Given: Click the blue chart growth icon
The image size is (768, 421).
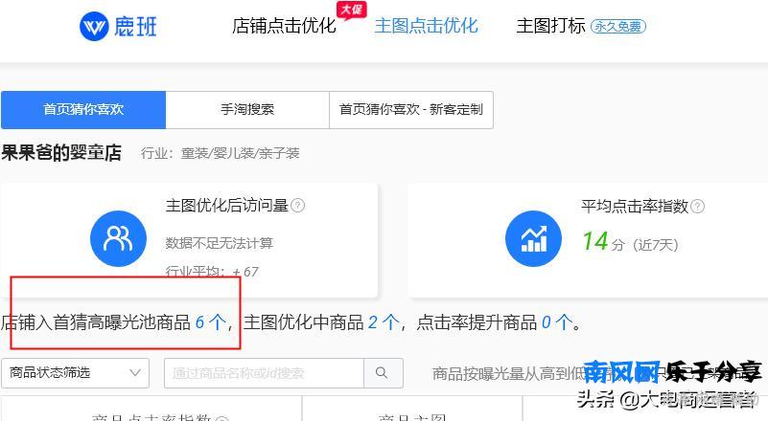Looking at the screenshot, I should point(533,238).
